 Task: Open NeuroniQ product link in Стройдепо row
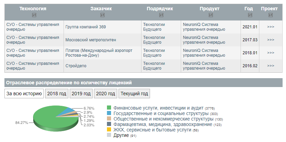click(x=204, y=66)
